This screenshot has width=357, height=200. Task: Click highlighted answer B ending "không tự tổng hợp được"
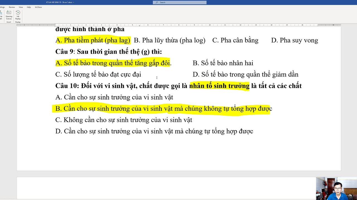pos(164,109)
